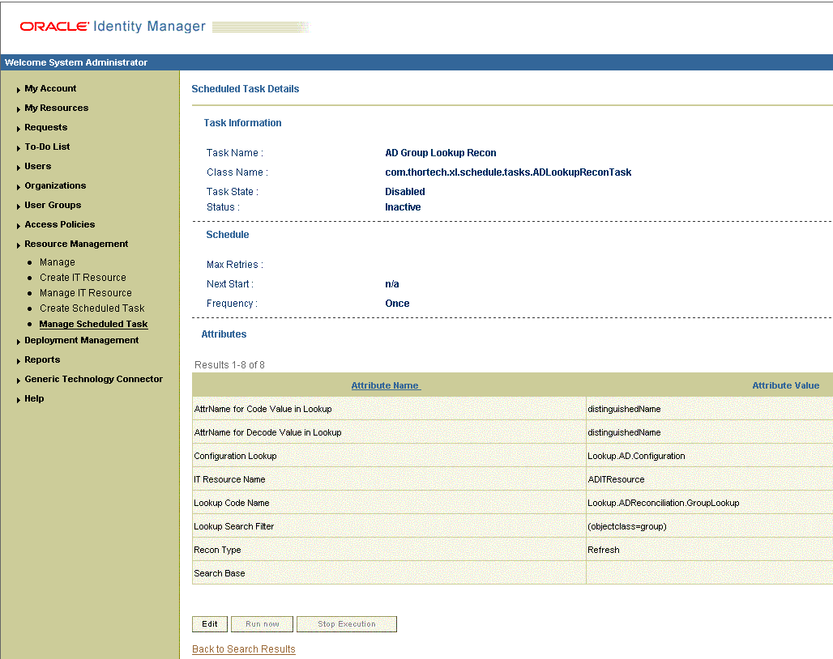Click the ADITResource value cell
Image resolution: width=833 pixels, height=659 pixels.
(x=709, y=479)
